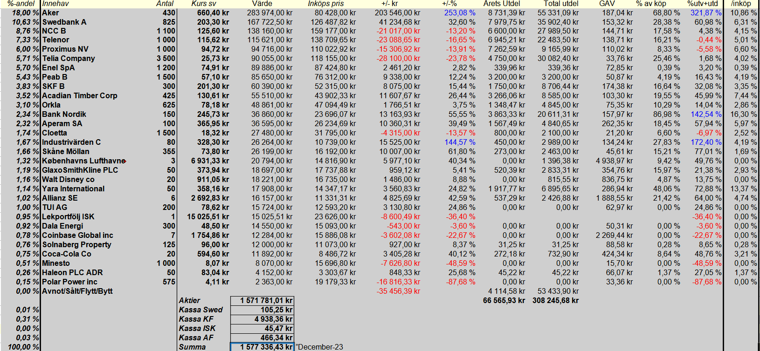
Task: Select the Kassa KF value 4 938,36 kr
Action: [x=262, y=319]
